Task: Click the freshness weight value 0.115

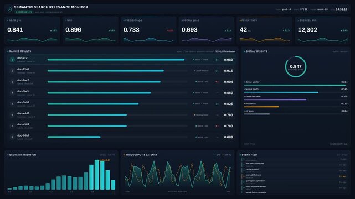Action: click(344, 104)
